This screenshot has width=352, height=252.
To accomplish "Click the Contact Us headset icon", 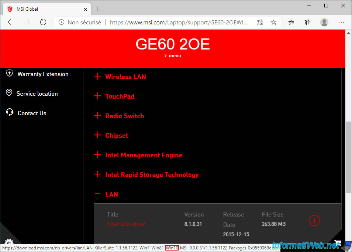I will coord(10,112).
